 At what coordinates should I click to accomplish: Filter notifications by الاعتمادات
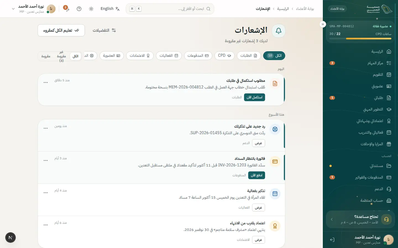coord(140,55)
